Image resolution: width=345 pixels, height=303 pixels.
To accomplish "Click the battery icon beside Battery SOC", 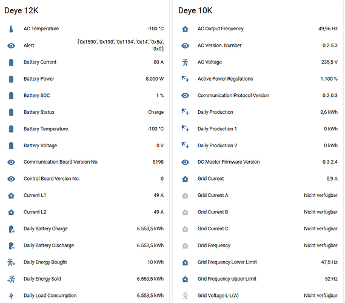I will [x=12, y=95].
